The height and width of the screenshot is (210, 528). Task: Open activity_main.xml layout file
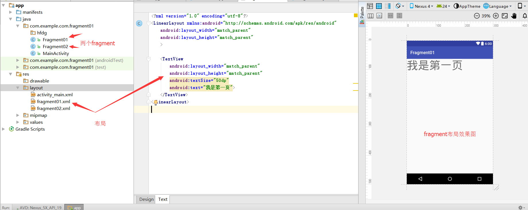(52, 95)
